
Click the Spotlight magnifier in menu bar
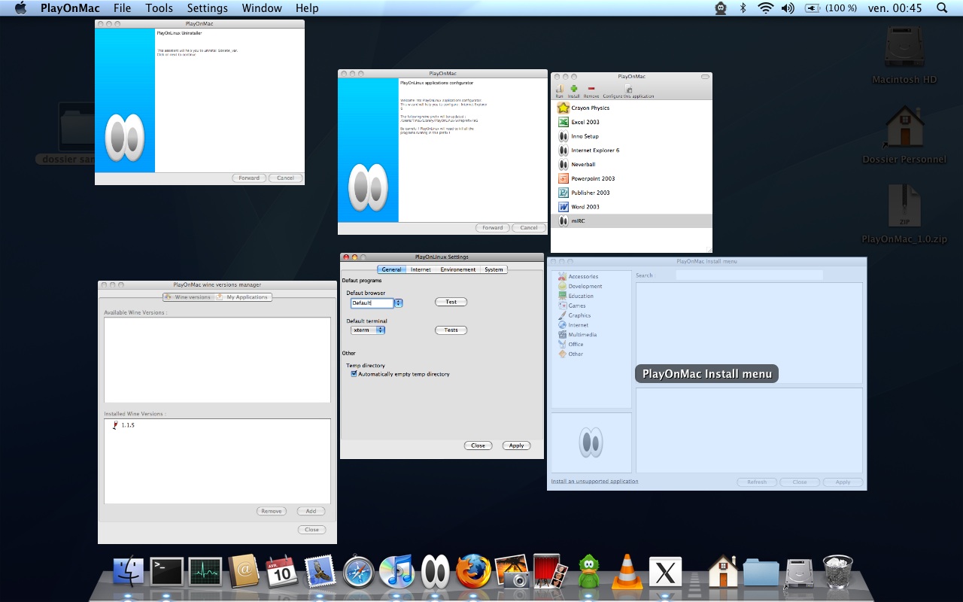coord(942,8)
